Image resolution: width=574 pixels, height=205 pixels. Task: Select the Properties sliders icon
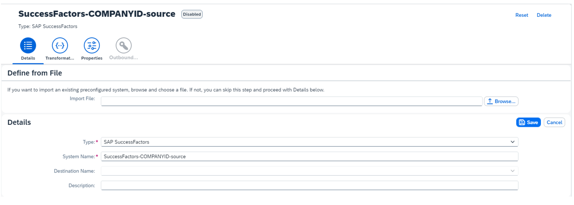coord(91,45)
